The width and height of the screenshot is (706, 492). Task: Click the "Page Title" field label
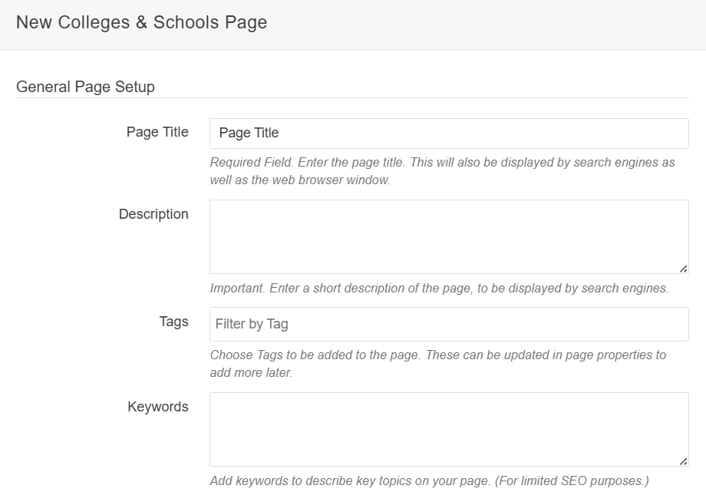(157, 132)
